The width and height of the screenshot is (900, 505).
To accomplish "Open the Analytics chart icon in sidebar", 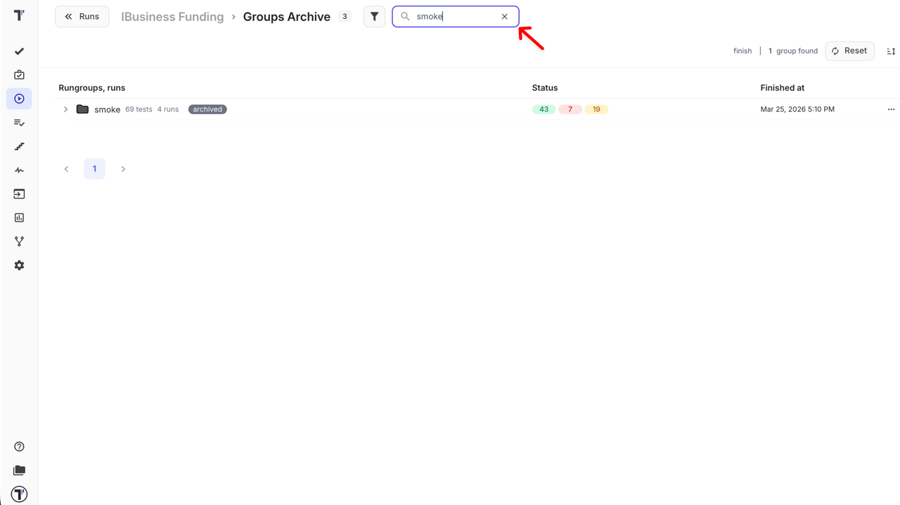I will coord(19,218).
